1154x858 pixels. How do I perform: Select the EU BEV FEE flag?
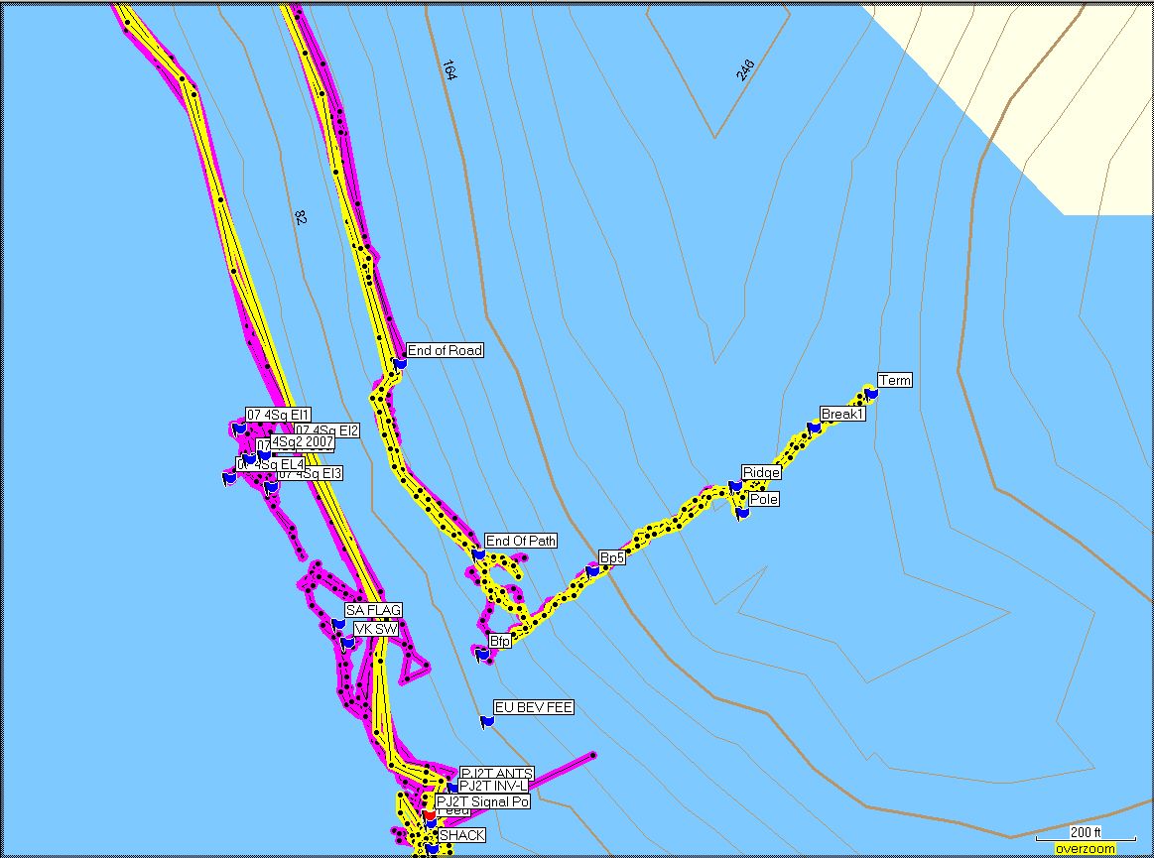tap(486, 721)
